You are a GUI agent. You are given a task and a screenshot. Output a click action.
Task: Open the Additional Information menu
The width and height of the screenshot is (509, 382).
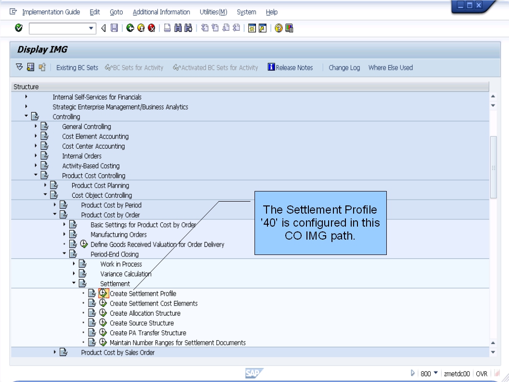point(161,12)
